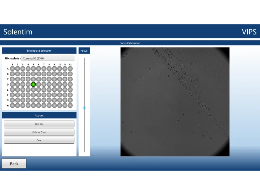The width and height of the screenshot is (260, 195).
Task: Click row label H of the plate
Action: coord(7,105)
